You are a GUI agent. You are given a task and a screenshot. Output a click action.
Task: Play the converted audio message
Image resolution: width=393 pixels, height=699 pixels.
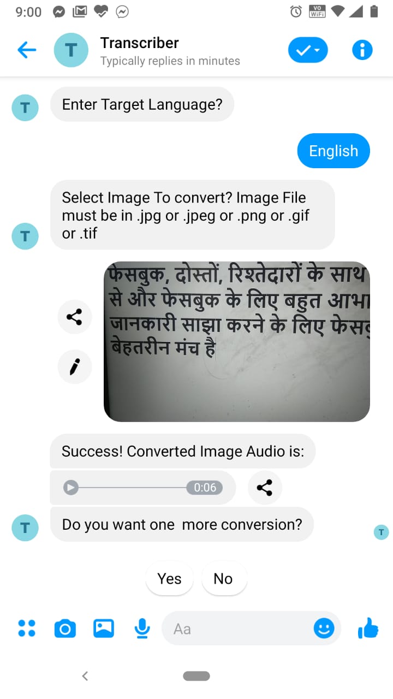[71, 488]
